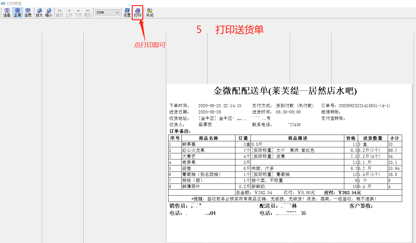Jump to last page (尾页)
This screenshot has height=243, width=416.
87,13
